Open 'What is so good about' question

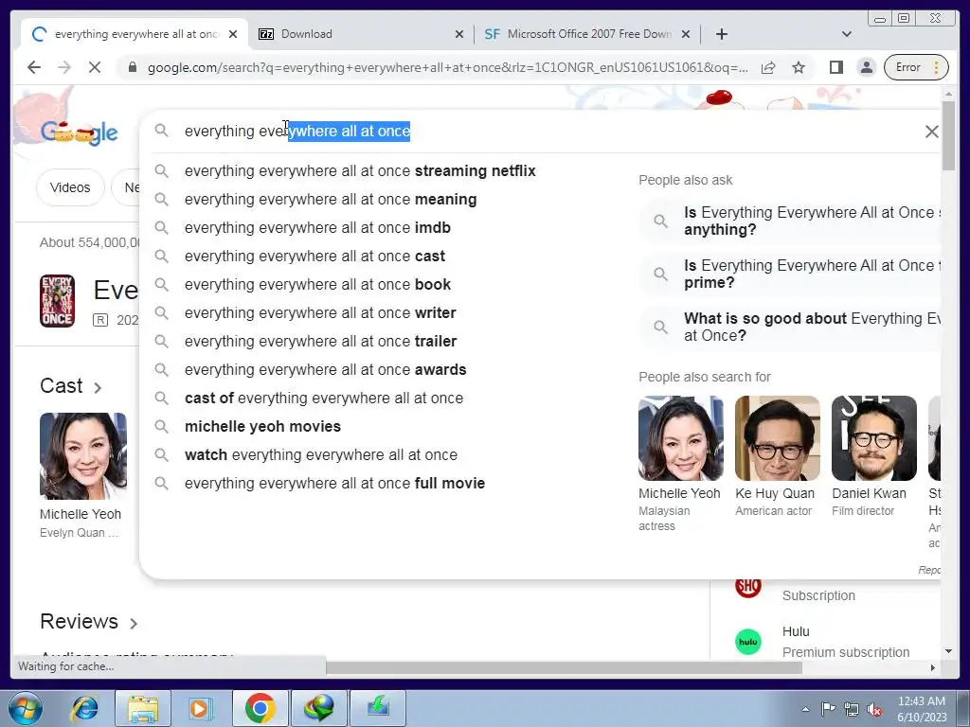coord(791,327)
